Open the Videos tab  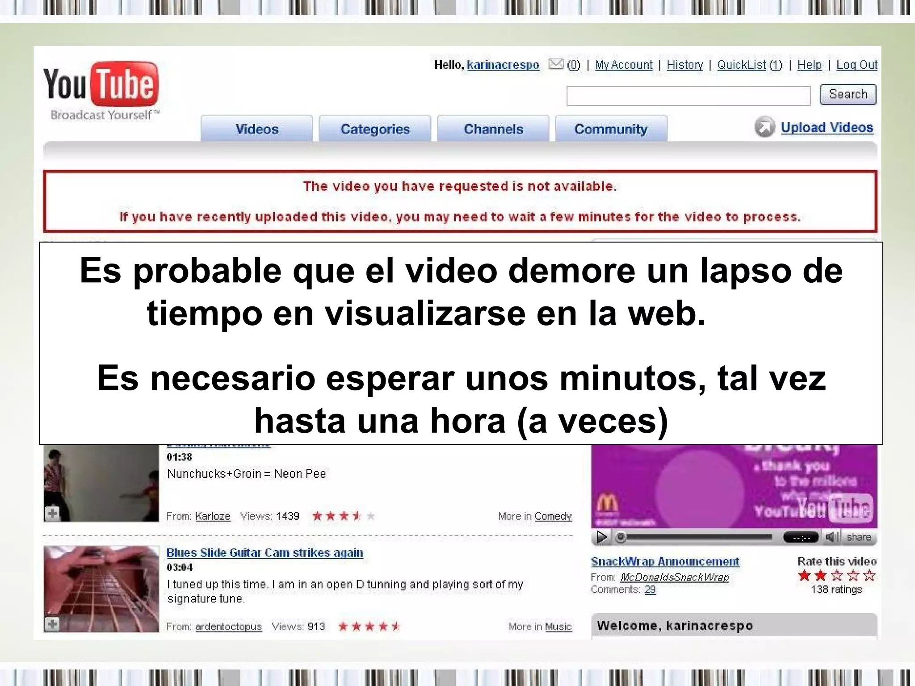(x=257, y=129)
